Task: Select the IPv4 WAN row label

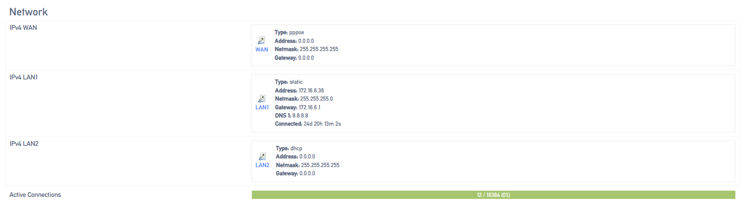Action: 23,28
